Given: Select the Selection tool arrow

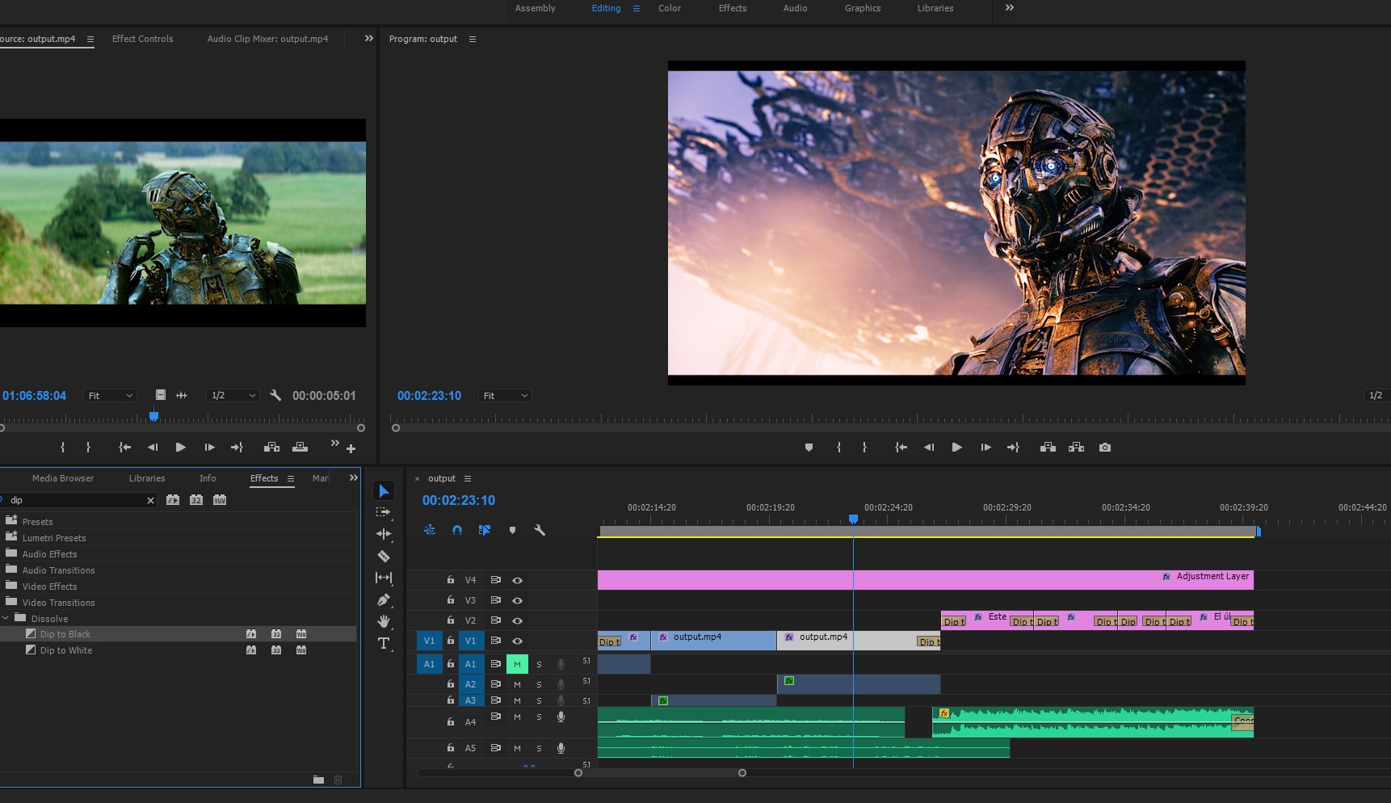Looking at the screenshot, I should pos(384,491).
